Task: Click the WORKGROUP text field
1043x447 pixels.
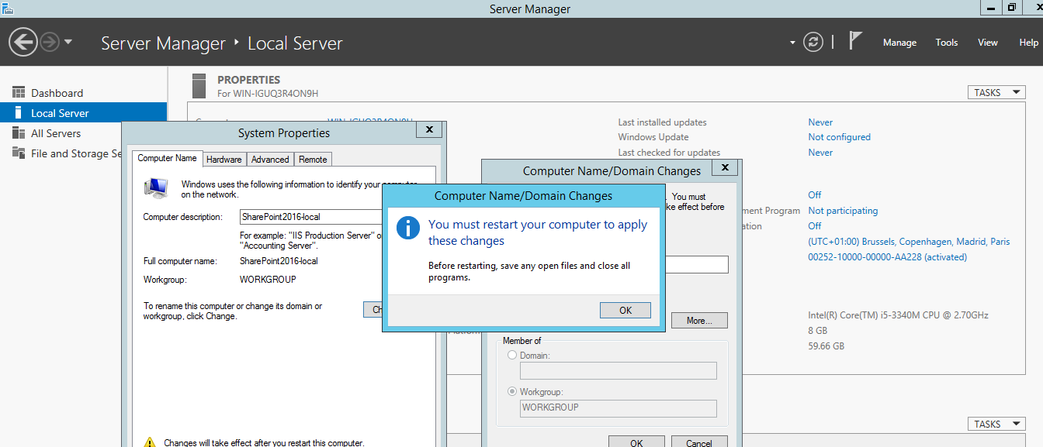Action: coord(618,407)
